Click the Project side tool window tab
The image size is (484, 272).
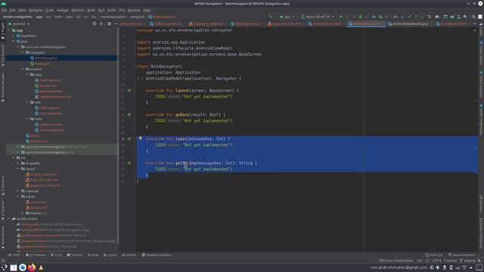[x=3, y=31]
